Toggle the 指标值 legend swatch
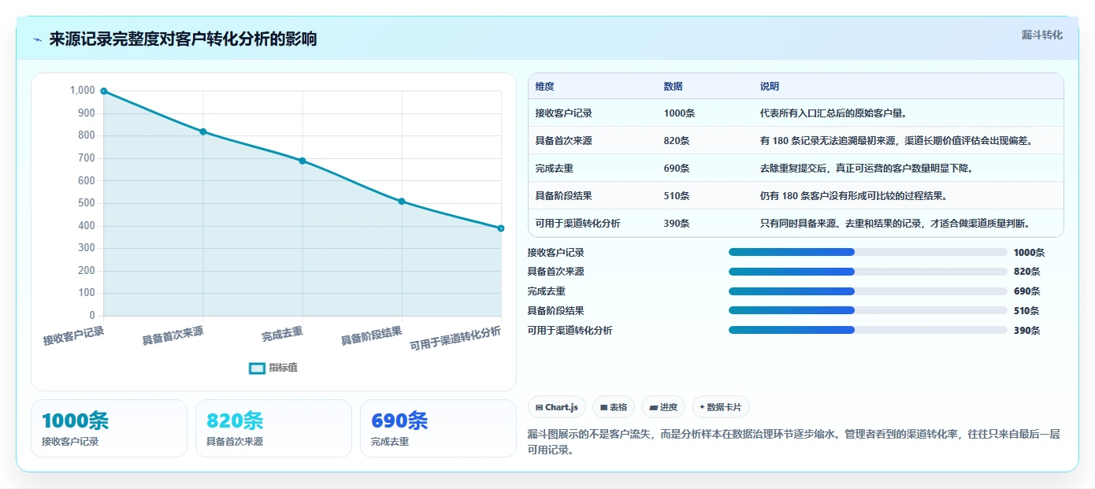1095x489 pixels. click(x=257, y=368)
